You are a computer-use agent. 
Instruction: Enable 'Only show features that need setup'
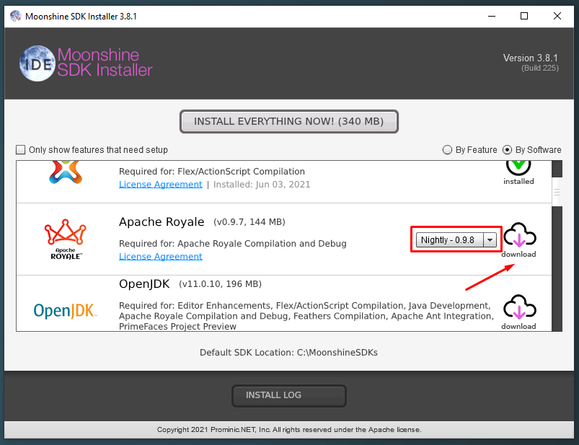[21, 150]
